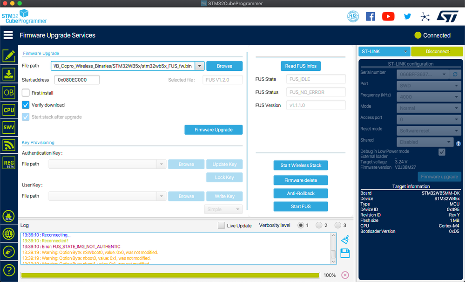
Task: Open the OB option bytes panel
Action: coord(9,92)
